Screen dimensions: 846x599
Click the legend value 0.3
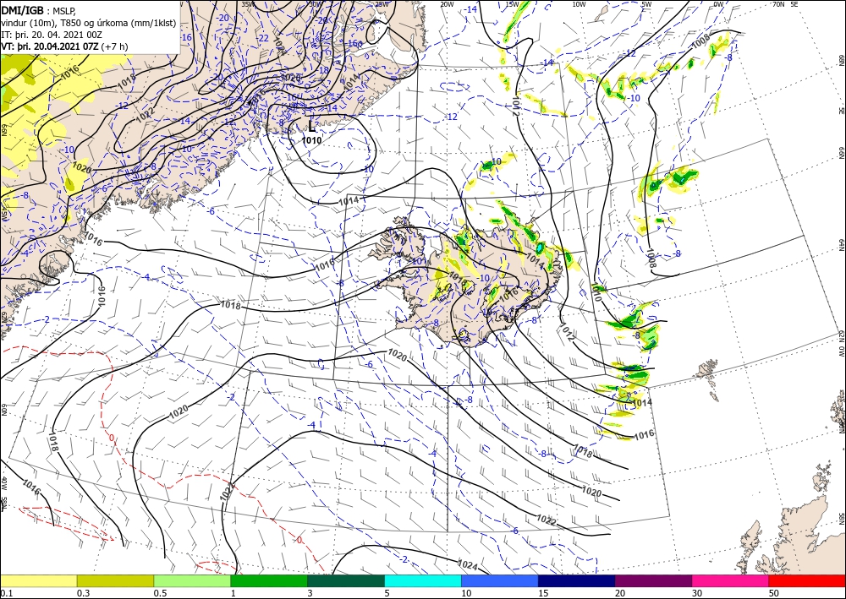click(x=83, y=593)
